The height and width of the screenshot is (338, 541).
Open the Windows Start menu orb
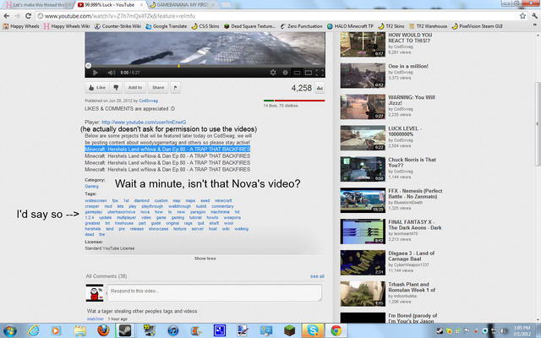pyautogui.click(x=9, y=330)
